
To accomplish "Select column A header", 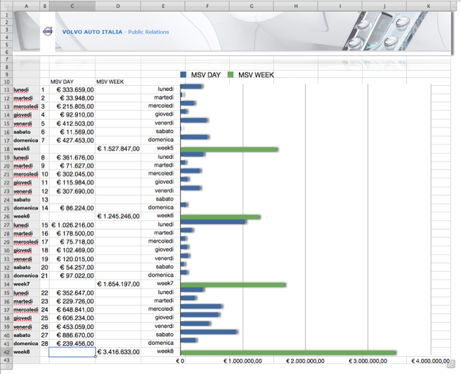I will [26, 6].
